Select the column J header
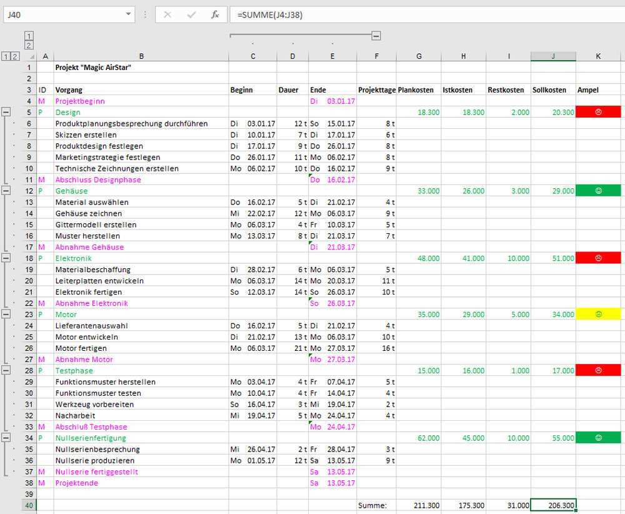 coord(553,56)
